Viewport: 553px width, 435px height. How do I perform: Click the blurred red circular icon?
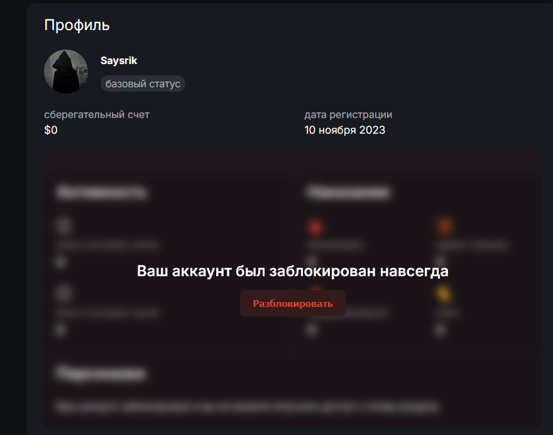(315, 227)
